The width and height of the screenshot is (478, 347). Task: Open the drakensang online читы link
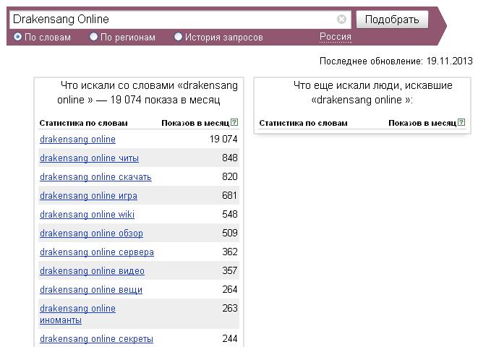[x=90, y=158]
